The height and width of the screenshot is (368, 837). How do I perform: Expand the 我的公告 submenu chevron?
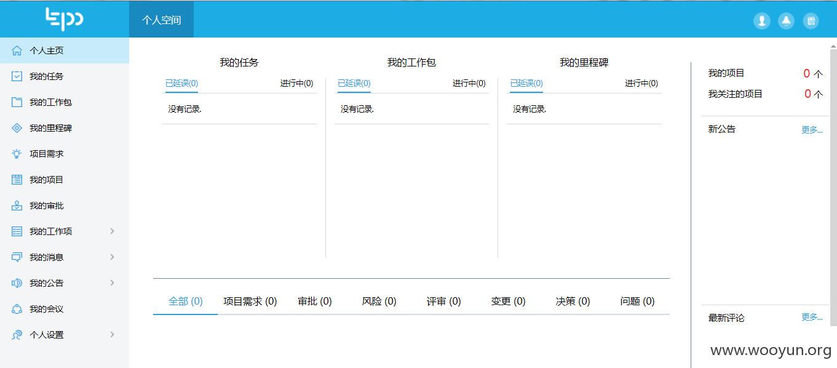tap(112, 282)
